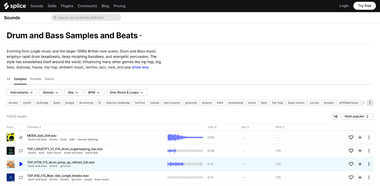Filter by the tearout dubstep chip
The width and height of the screenshot is (380, 186).
[x=118, y=103]
